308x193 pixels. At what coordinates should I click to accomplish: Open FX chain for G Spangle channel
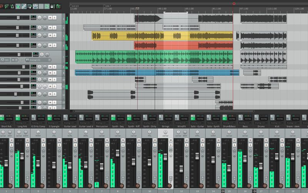click(50, 118)
